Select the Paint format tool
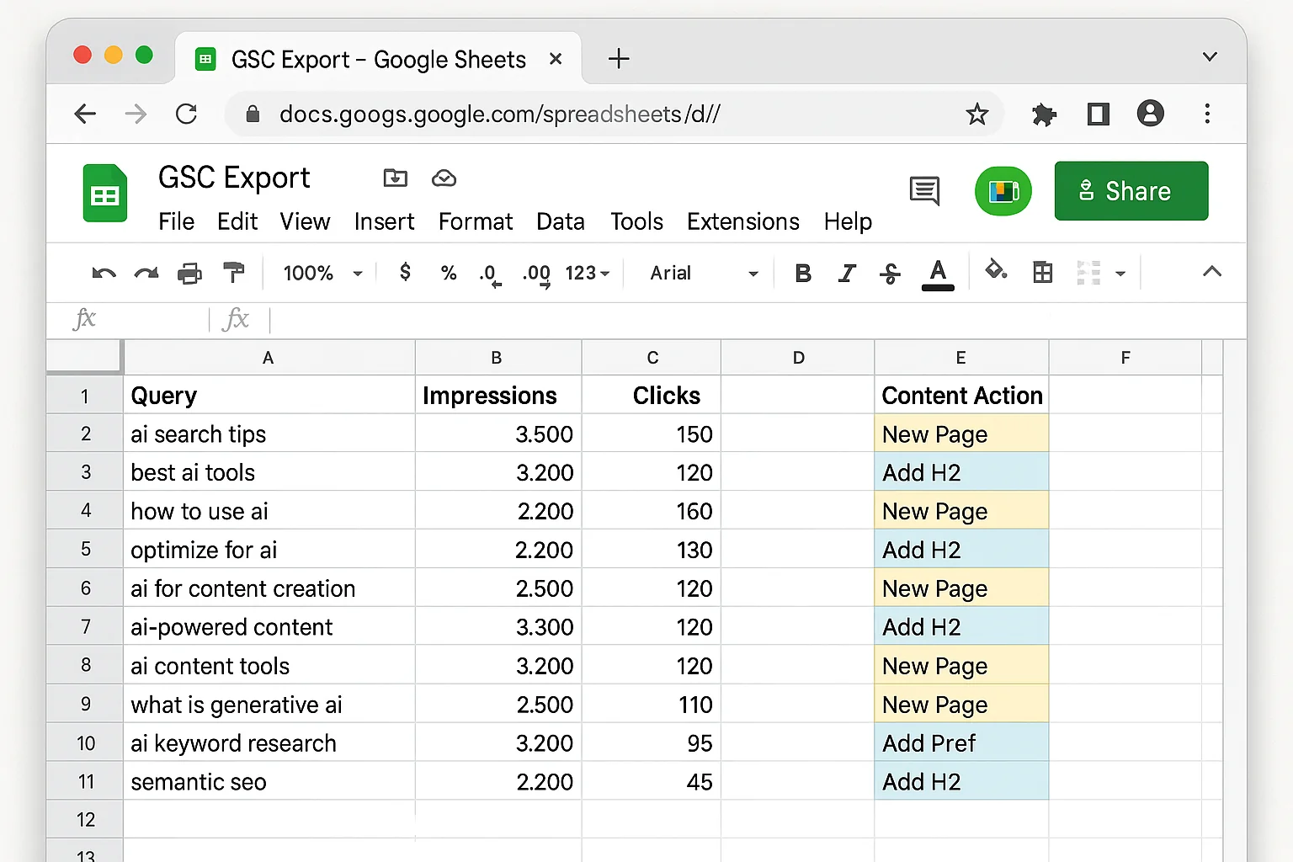 click(233, 273)
